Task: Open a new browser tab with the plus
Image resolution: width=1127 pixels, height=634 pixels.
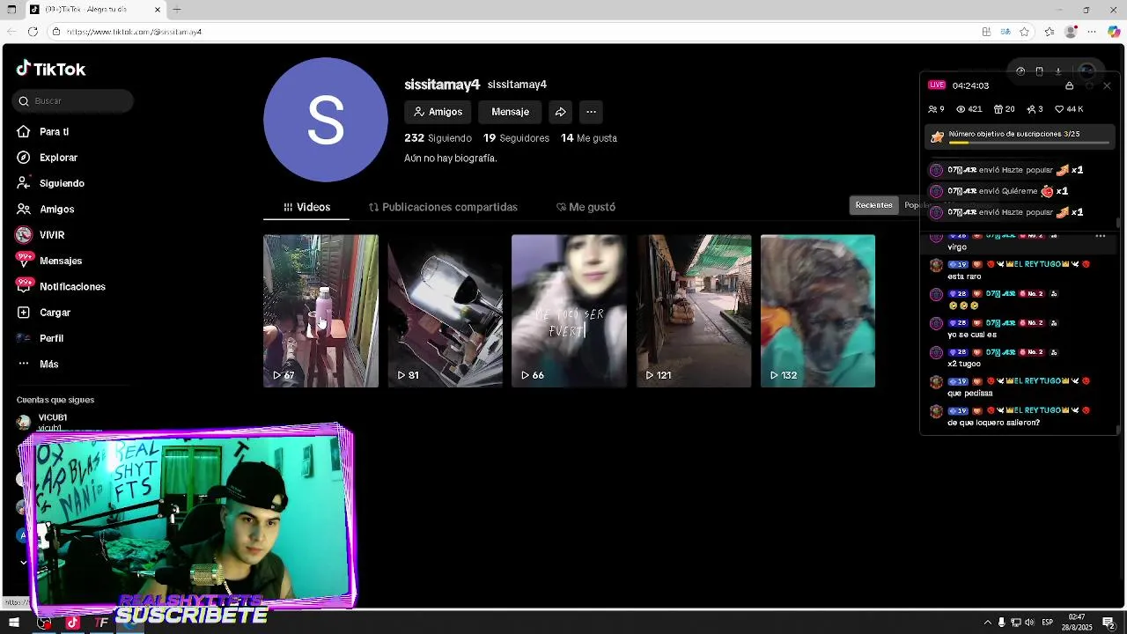Action: 177,10
